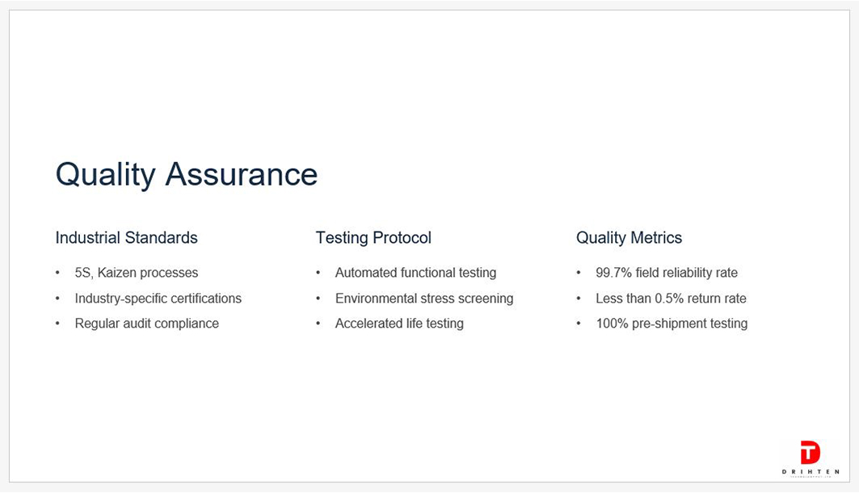
Task: Select 99.7% field reliability rate text
Action: click(x=667, y=273)
